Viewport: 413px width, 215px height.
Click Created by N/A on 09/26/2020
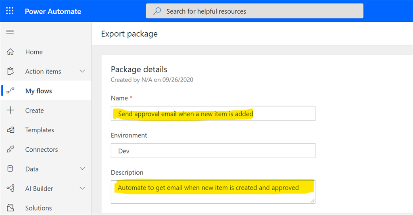pyautogui.click(x=152, y=80)
